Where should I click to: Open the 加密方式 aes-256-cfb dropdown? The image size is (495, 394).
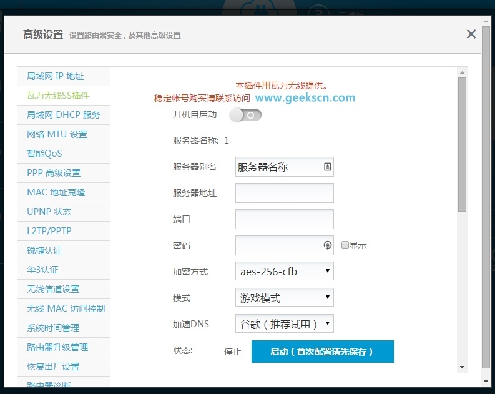coord(285,271)
